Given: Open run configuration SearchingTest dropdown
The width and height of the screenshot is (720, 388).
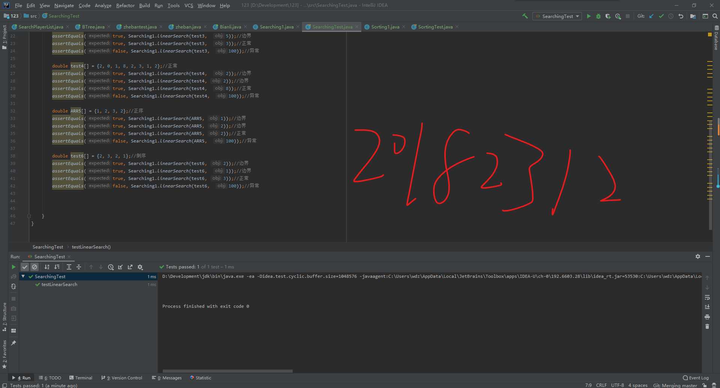Looking at the screenshot, I should tap(557, 16).
